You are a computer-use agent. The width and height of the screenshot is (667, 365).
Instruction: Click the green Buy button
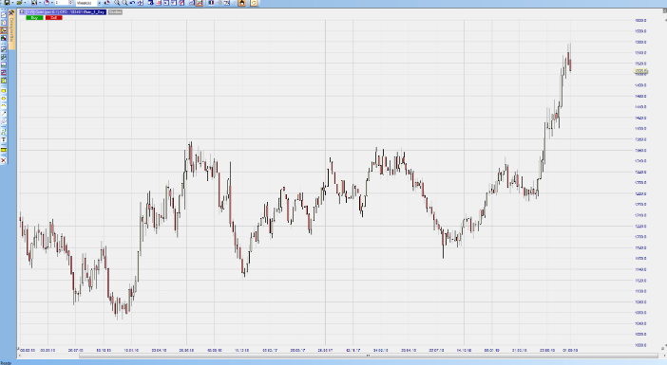(x=34, y=18)
